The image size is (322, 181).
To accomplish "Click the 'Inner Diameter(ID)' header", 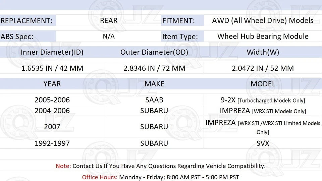I will click(x=52, y=52).
